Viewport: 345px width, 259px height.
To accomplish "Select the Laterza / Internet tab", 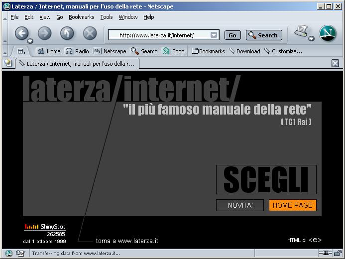I will click(x=77, y=64).
